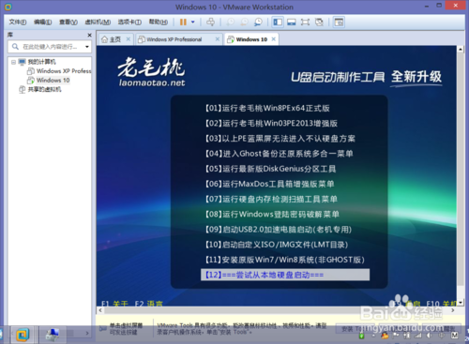This screenshot has width=469, height=344.
Task: Close the library panel with X
Action: (89, 35)
